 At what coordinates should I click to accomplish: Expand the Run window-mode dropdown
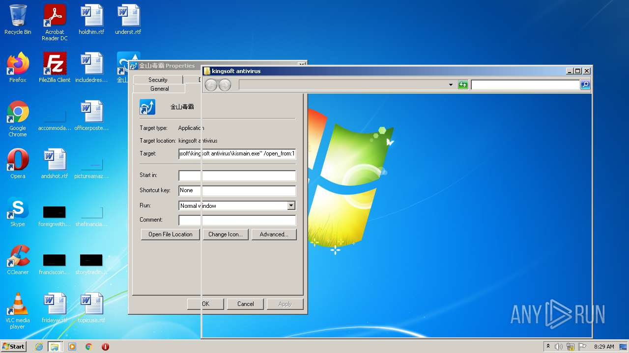(x=291, y=206)
